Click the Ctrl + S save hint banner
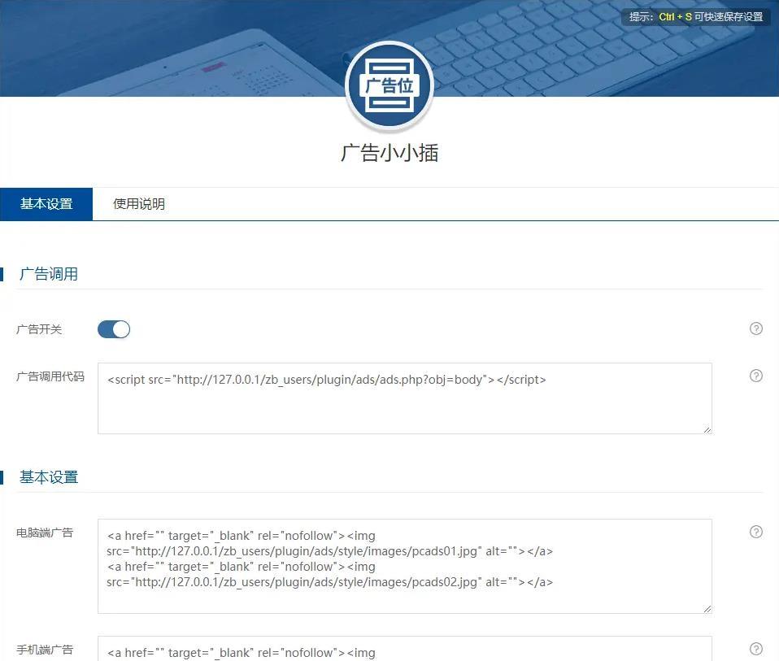This screenshot has width=779, height=661. [696, 17]
